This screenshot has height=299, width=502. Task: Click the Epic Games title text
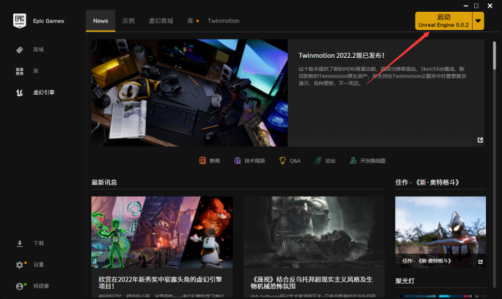[49, 21]
